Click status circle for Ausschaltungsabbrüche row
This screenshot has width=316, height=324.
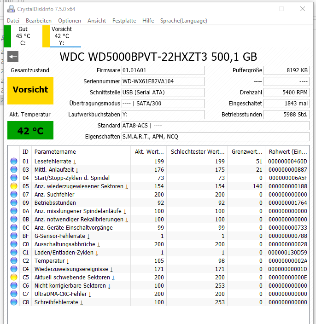(x=14, y=244)
